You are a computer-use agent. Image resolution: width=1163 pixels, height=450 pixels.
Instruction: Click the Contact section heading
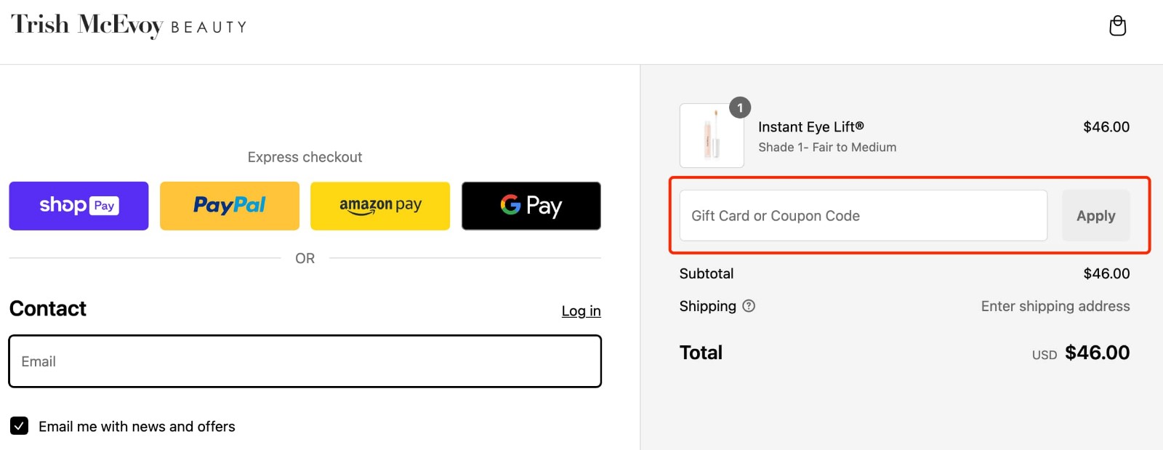click(x=48, y=309)
